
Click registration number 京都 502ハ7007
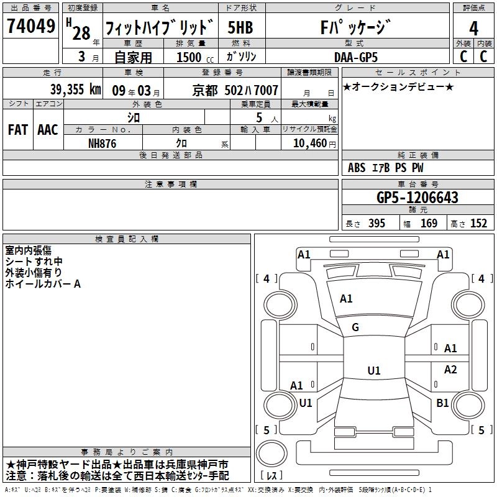[235, 91]
